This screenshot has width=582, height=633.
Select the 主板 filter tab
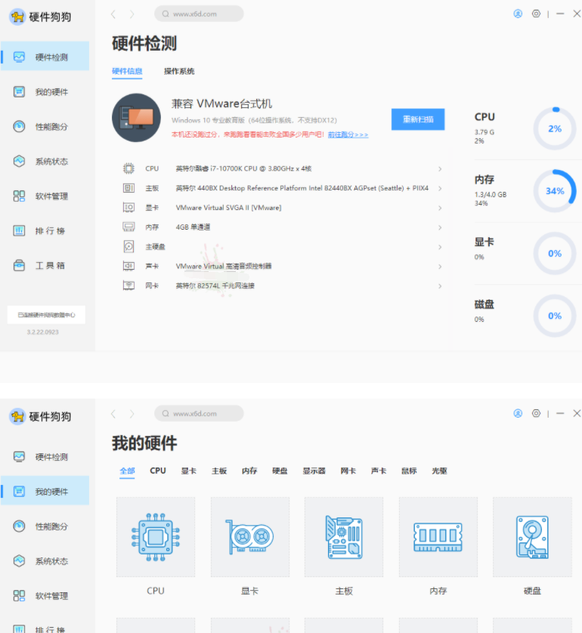pyautogui.click(x=219, y=471)
